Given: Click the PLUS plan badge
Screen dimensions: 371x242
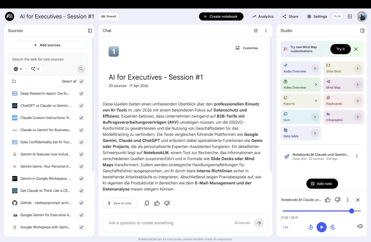Looking at the screenshot, I should coord(338,16).
